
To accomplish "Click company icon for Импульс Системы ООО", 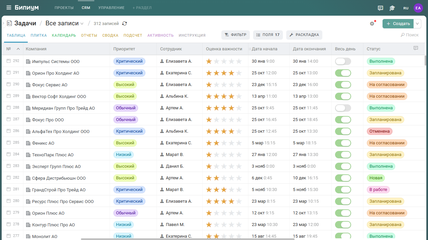I will point(28,61).
